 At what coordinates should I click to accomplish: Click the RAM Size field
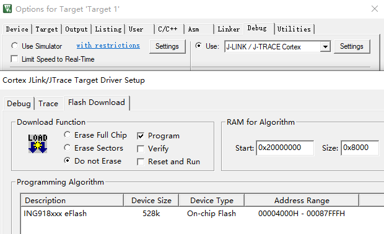pos(360,148)
